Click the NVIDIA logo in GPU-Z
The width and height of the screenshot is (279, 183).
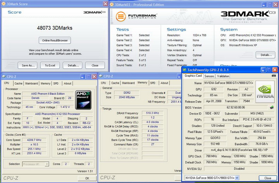265,92
